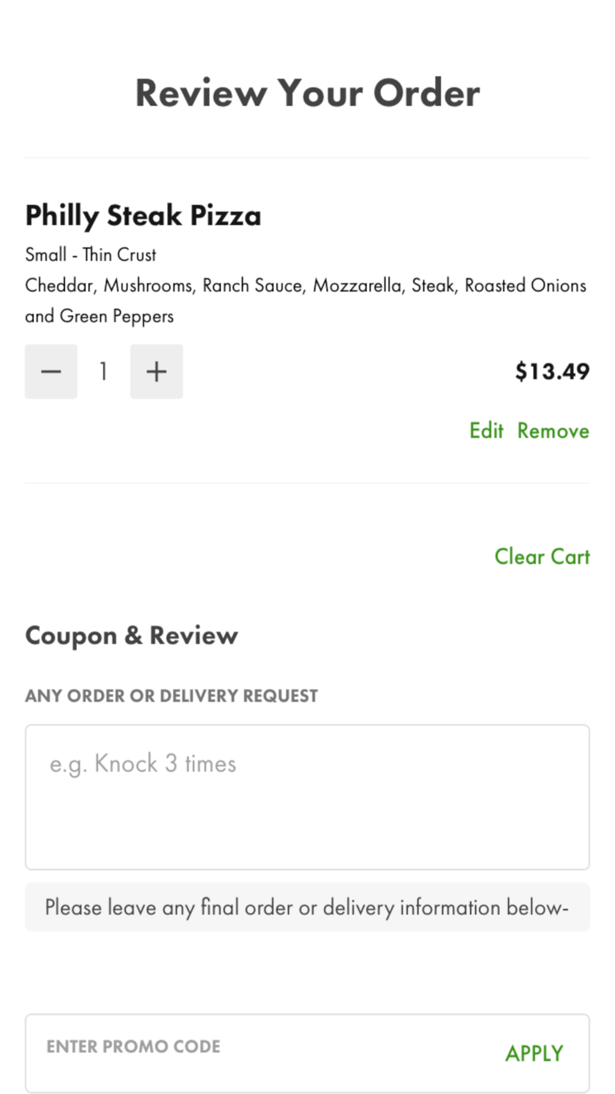This screenshot has height=1094, width=615.
Task: Increase pizza quantity with plus button
Action: point(156,371)
